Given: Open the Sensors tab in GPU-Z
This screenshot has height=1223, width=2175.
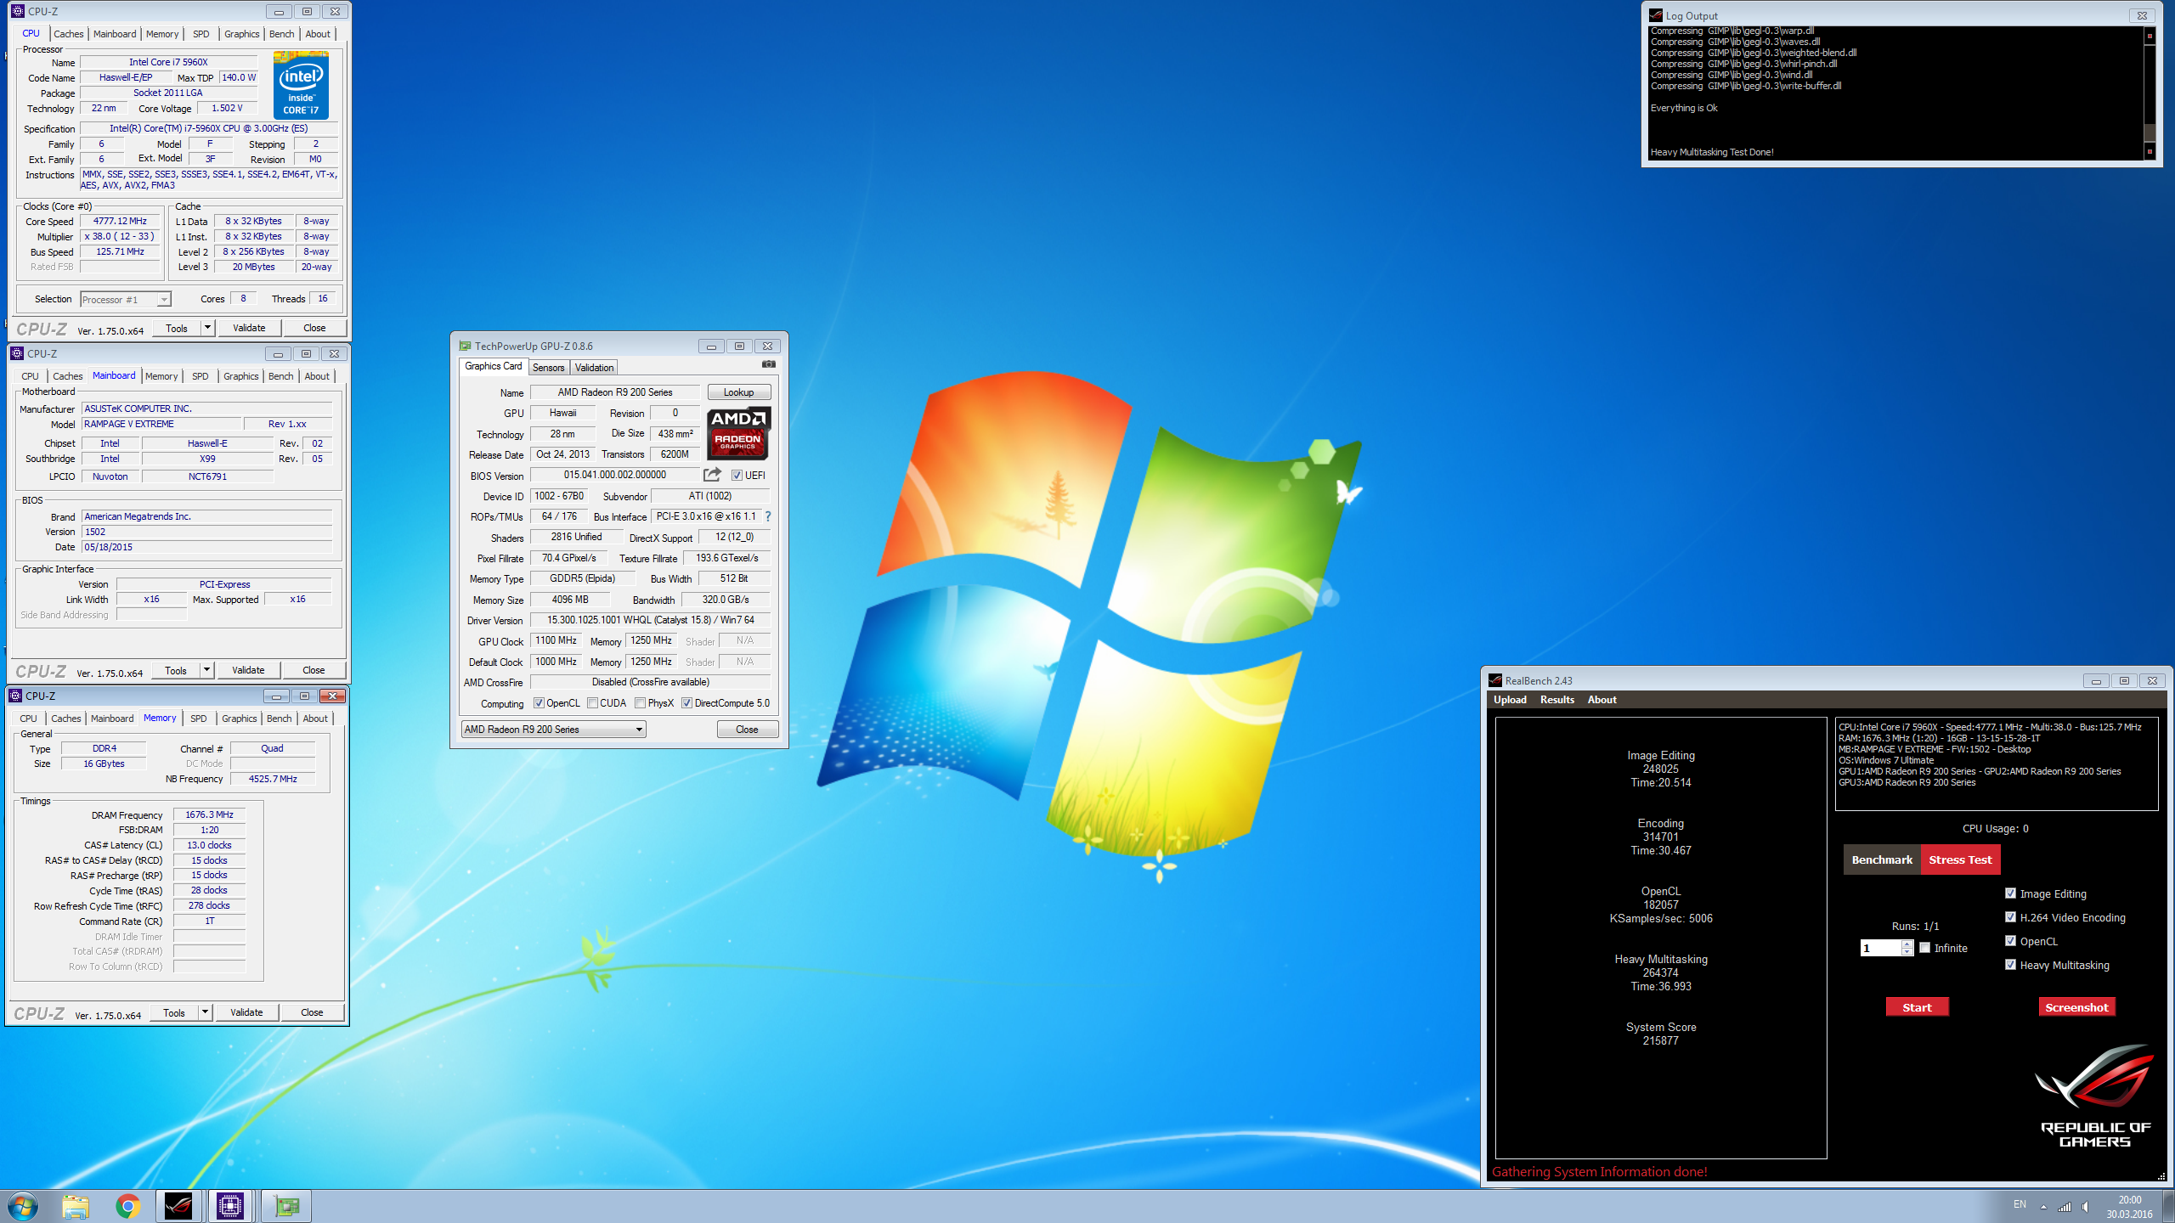Looking at the screenshot, I should coord(548,368).
